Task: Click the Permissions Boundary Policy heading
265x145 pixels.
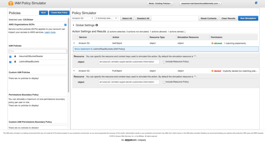Action: [x=24, y=95]
